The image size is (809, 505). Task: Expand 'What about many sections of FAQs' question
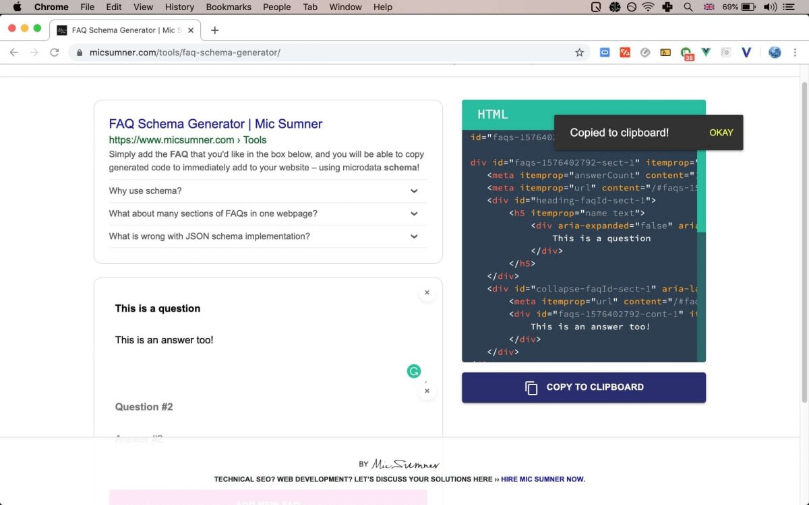click(268, 213)
